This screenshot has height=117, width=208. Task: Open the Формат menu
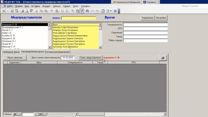pyautogui.click(x=46, y=6)
